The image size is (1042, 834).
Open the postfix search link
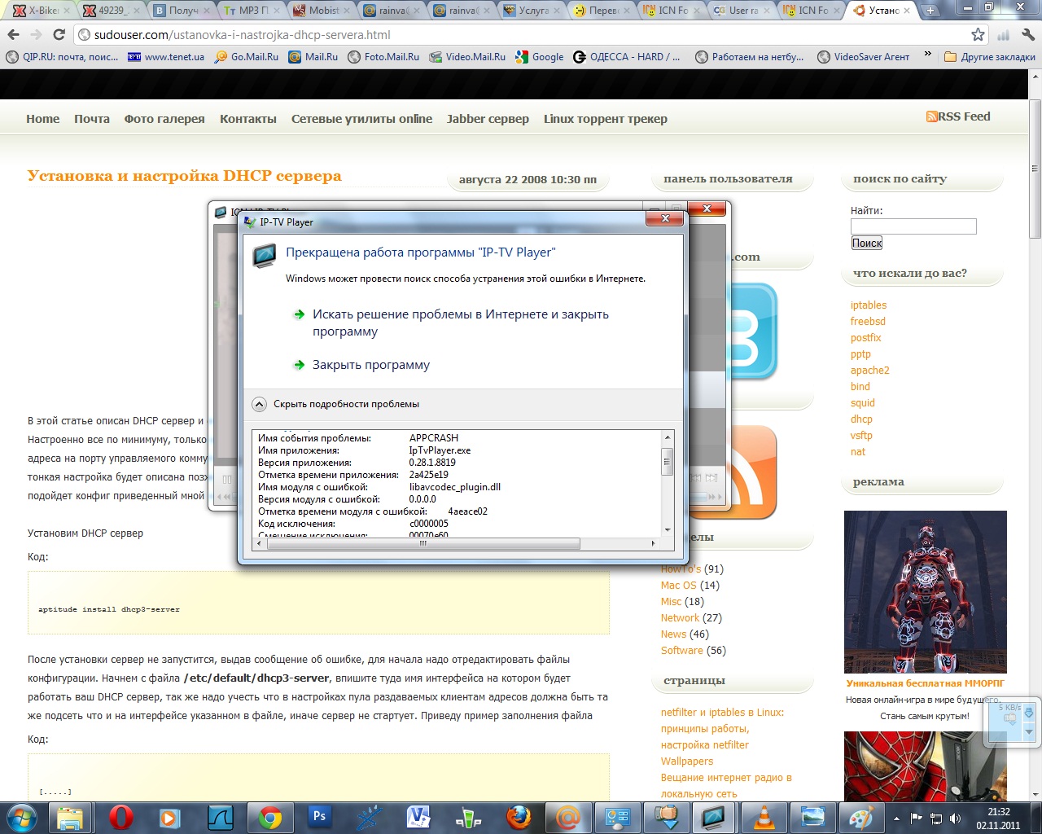[866, 338]
